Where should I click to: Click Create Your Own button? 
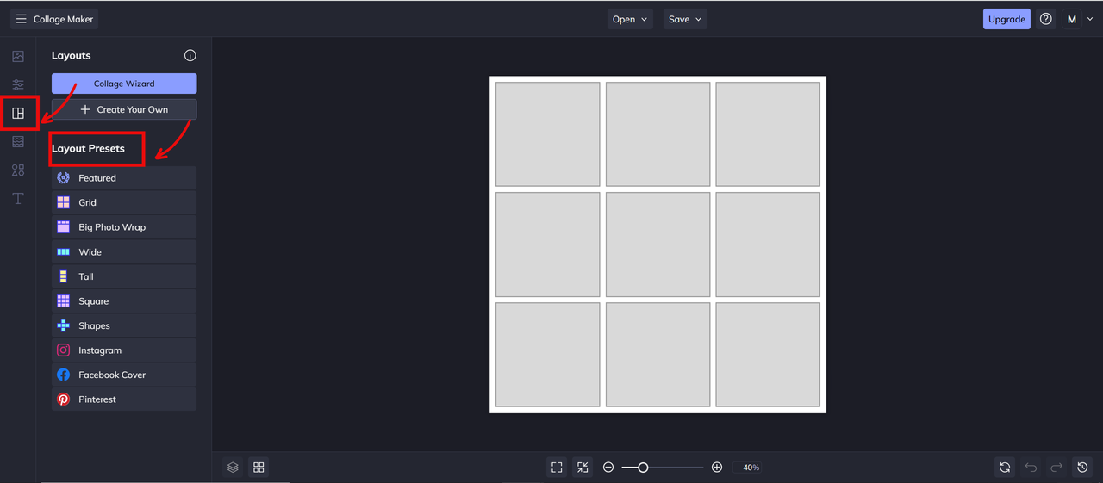point(124,109)
